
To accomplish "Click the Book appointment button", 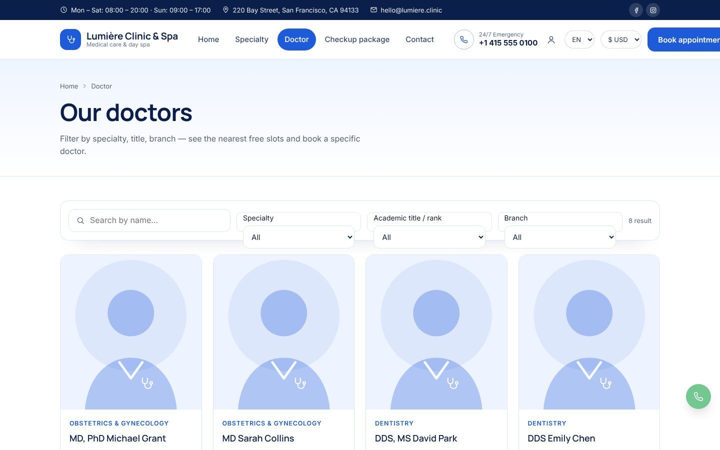I will [683, 39].
